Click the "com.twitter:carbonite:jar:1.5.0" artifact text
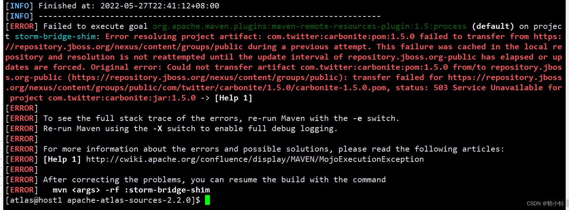 (x=122, y=98)
